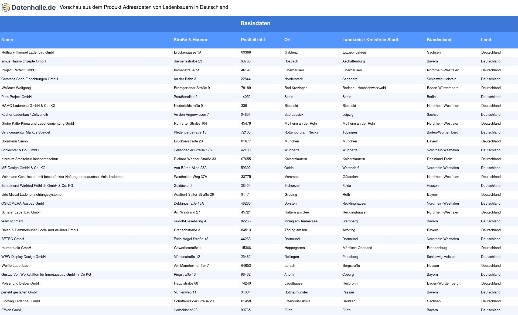The image size is (518, 315).
Task: Select address Schutterwälder Straße 20
Action: (x=194, y=301)
